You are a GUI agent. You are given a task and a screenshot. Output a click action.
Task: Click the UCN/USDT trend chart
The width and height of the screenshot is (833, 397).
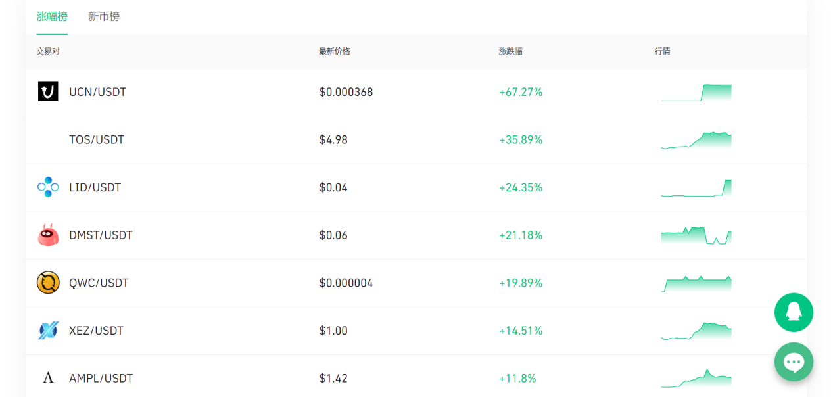(696, 93)
